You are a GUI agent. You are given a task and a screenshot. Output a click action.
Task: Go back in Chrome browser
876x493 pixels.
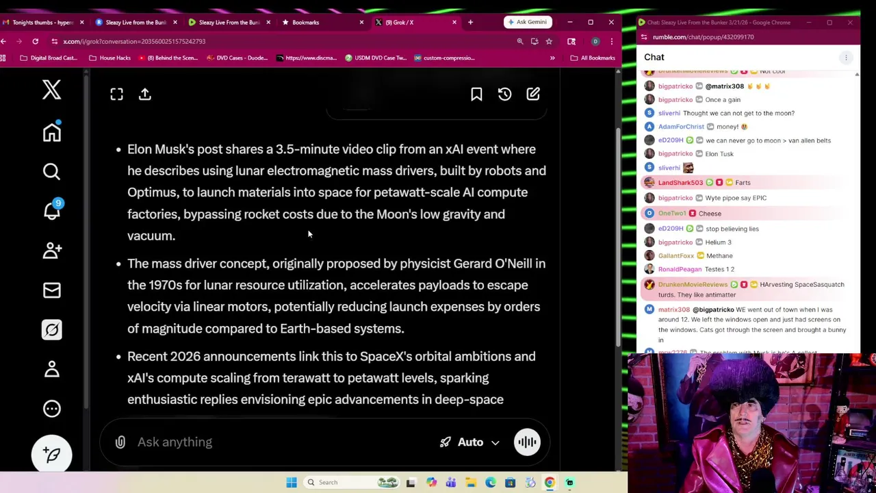[3, 41]
